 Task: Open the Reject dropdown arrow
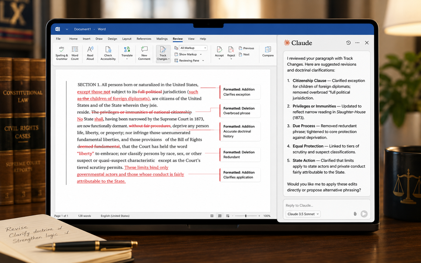pyautogui.click(x=231, y=59)
